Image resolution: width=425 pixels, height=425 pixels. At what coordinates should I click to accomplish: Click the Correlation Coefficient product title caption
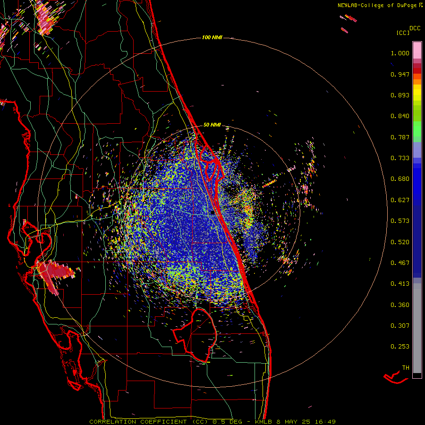point(212,422)
